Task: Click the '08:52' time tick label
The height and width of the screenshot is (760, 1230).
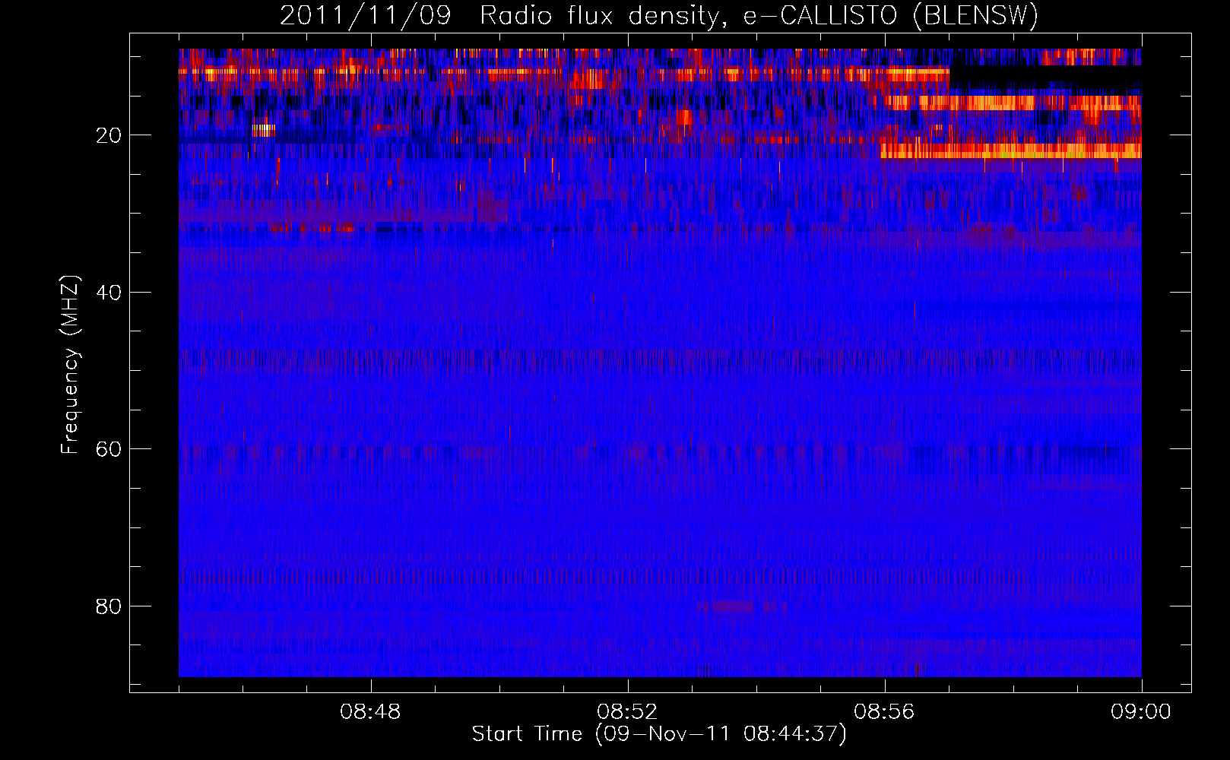Action: [627, 712]
